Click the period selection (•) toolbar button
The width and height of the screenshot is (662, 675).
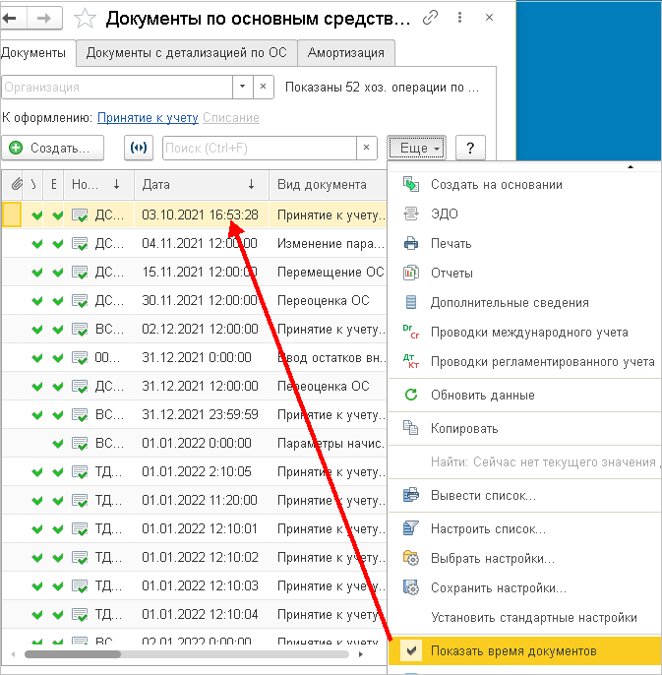coord(139,148)
